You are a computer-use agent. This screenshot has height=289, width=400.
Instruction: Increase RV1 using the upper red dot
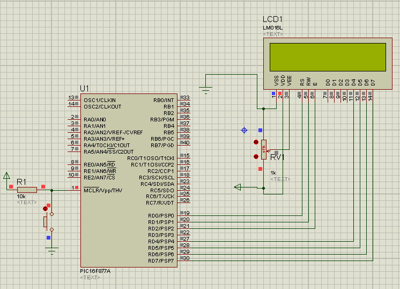click(x=255, y=142)
